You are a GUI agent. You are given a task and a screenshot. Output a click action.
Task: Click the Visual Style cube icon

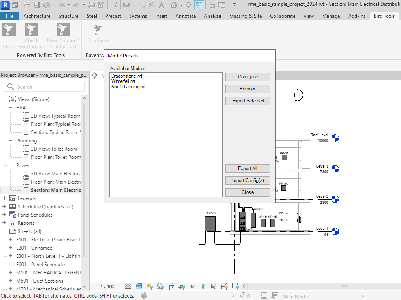[x=139, y=286]
